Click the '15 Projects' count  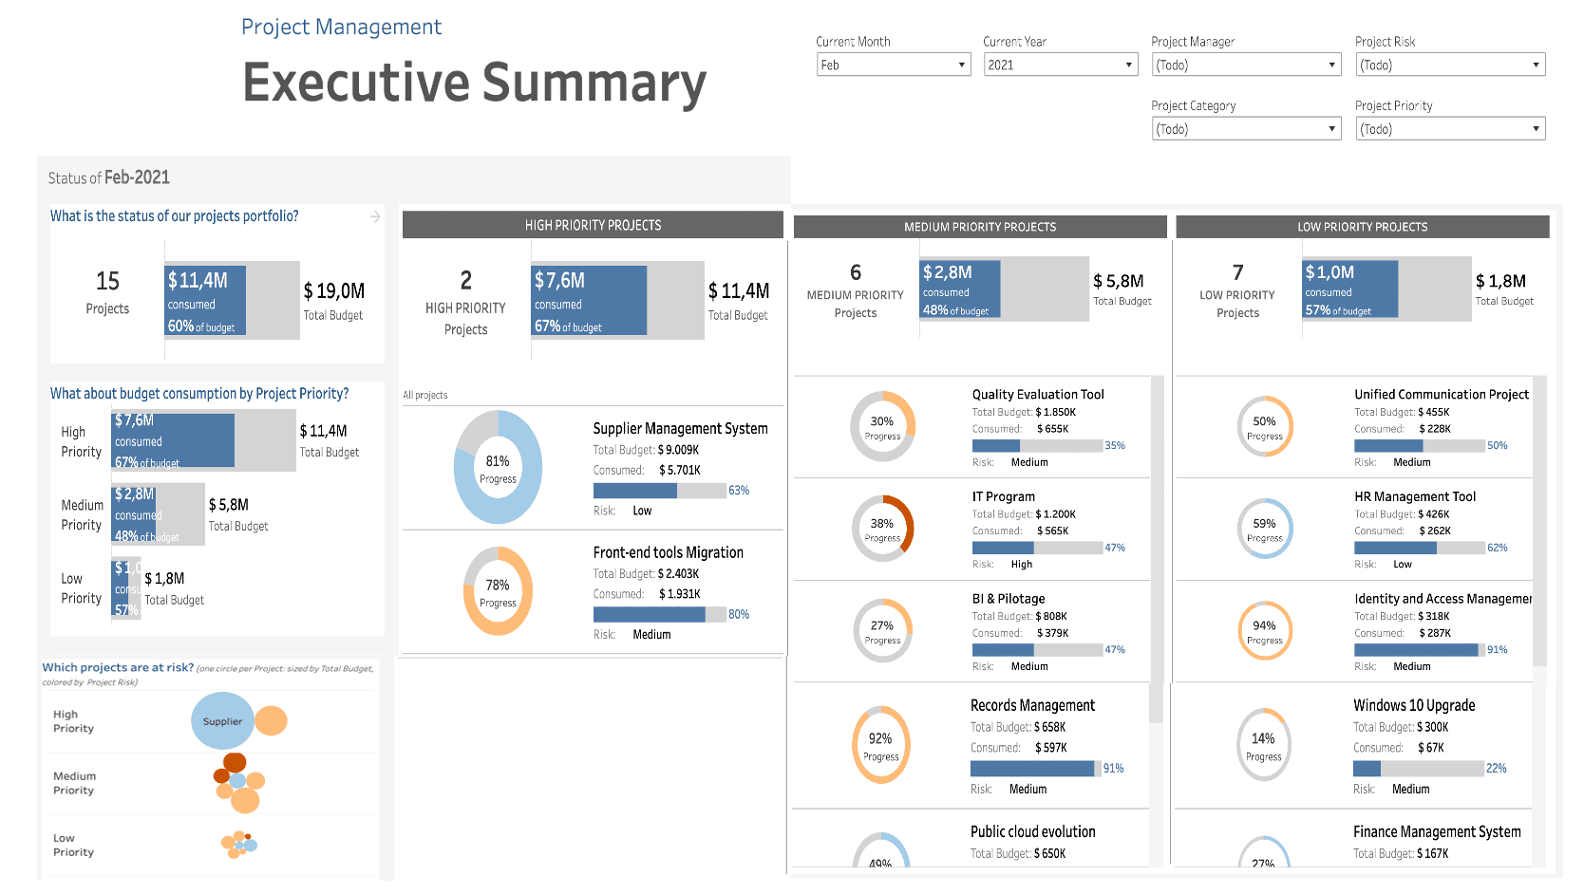pos(107,292)
